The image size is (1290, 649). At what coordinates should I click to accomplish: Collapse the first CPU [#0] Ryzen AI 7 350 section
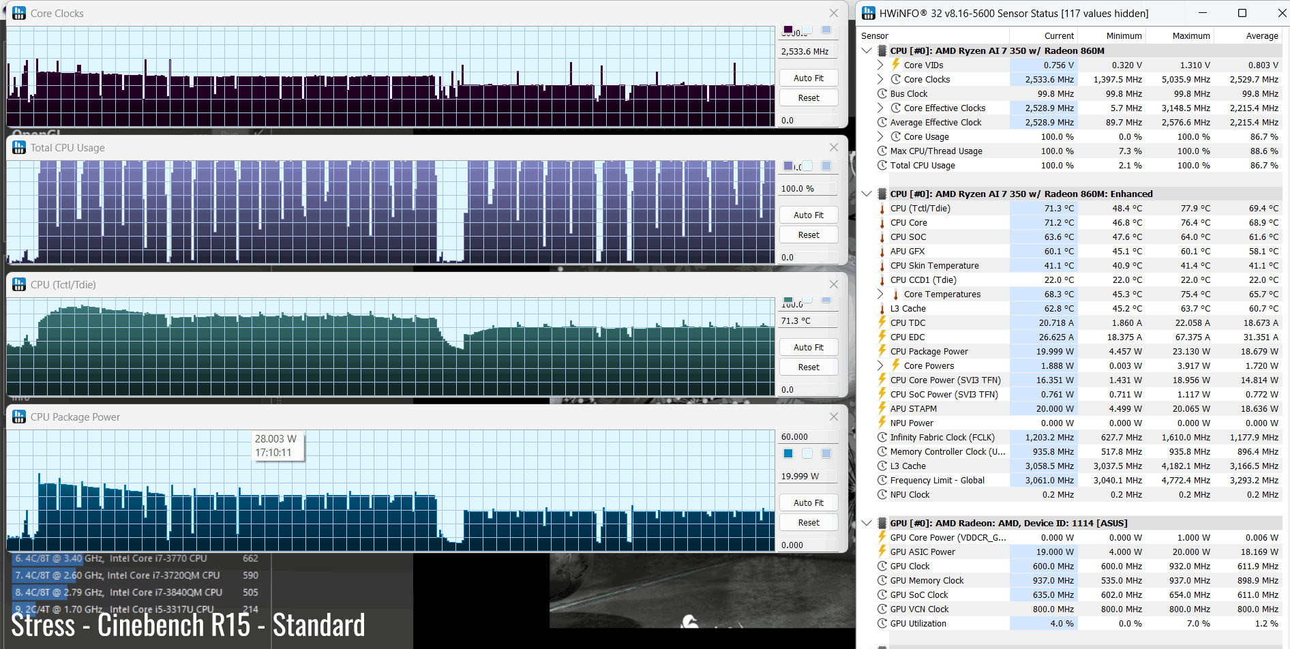(867, 50)
